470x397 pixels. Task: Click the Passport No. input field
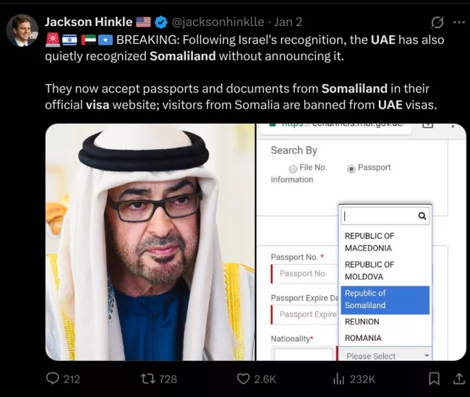click(305, 273)
